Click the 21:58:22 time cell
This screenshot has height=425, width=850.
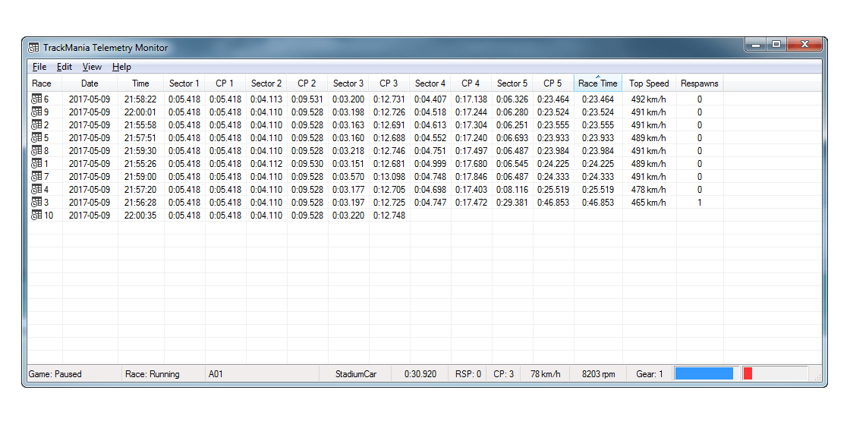tap(140, 99)
